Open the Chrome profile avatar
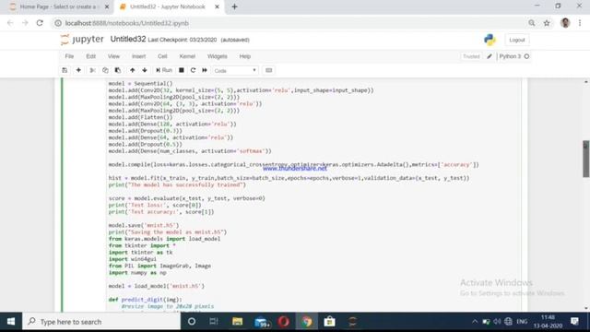Viewport: 590px width, 332px height. coord(565,23)
